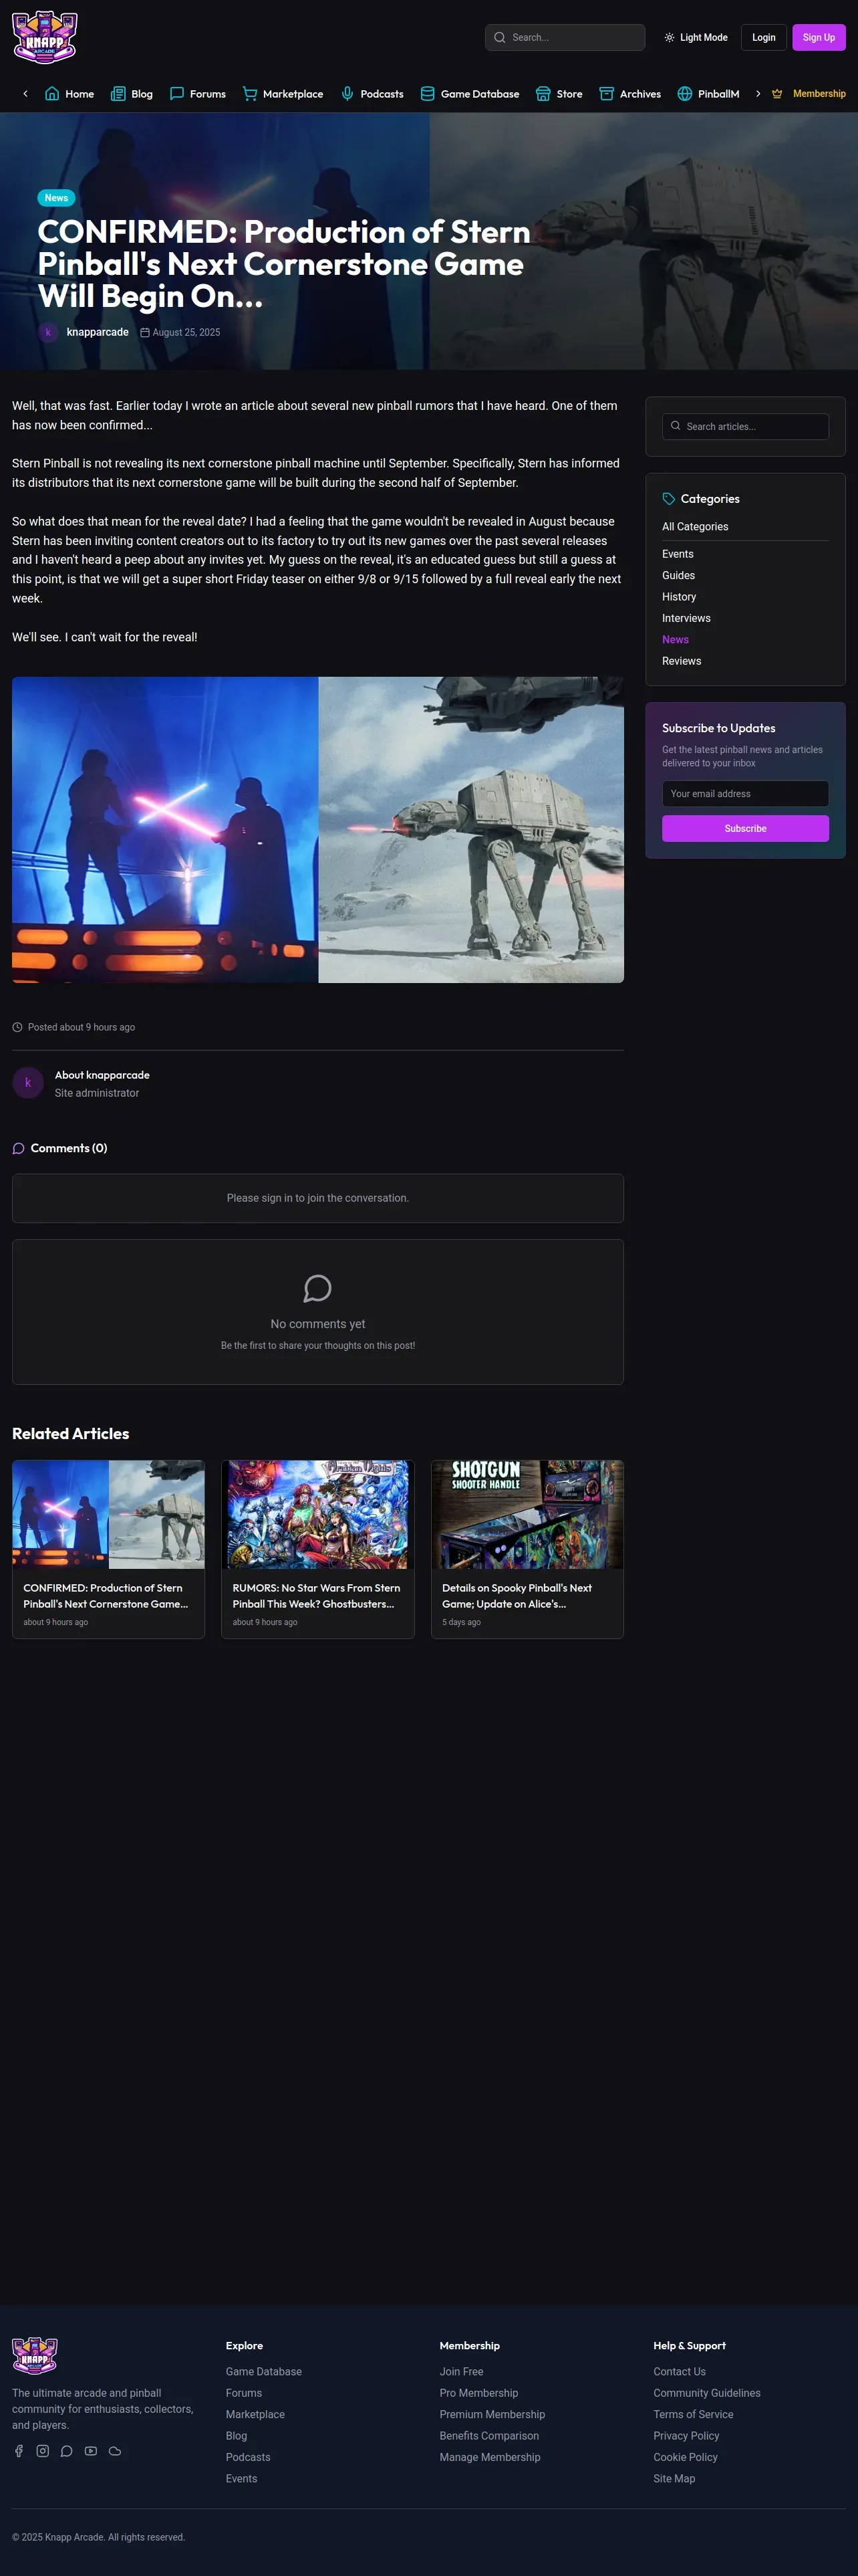Click the purple Subscribe button
Screen dimensions: 858x2576
pos(745,829)
